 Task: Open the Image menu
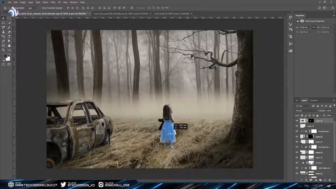[x=23, y=2]
